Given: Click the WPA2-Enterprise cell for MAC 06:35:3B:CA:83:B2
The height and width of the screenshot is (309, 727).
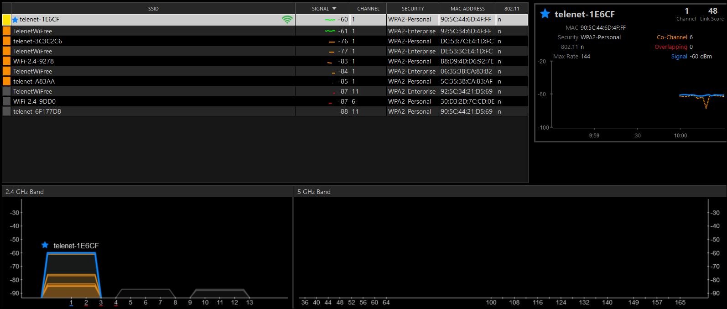Looking at the screenshot, I should coord(412,71).
